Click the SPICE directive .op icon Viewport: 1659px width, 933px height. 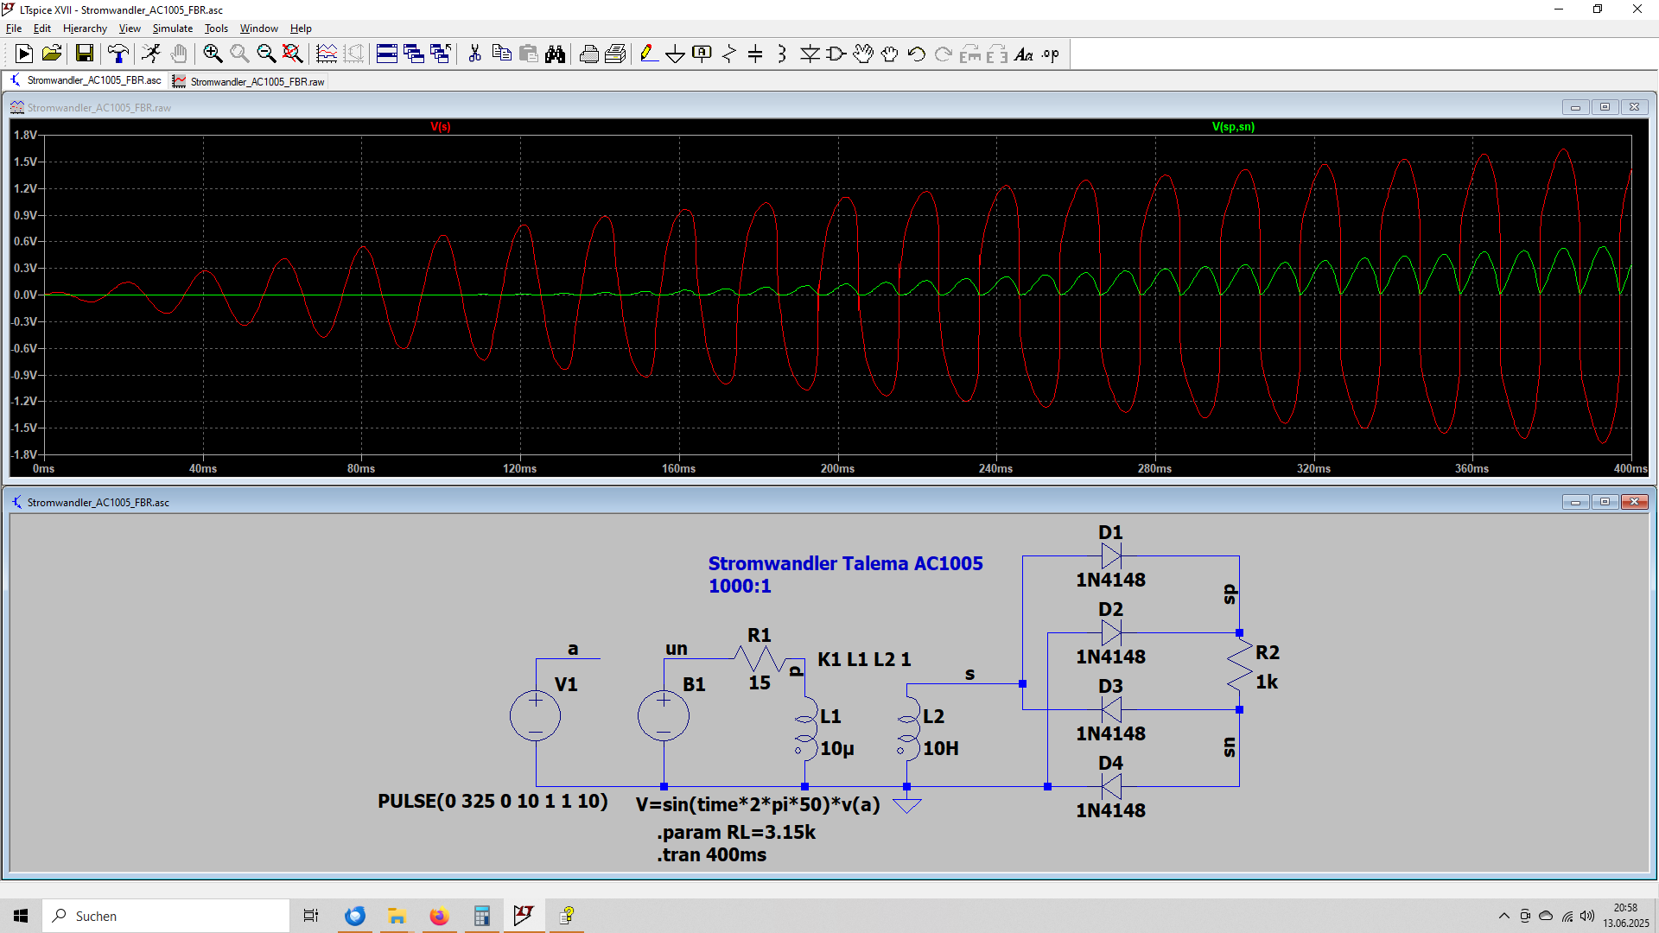(x=1050, y=54)
